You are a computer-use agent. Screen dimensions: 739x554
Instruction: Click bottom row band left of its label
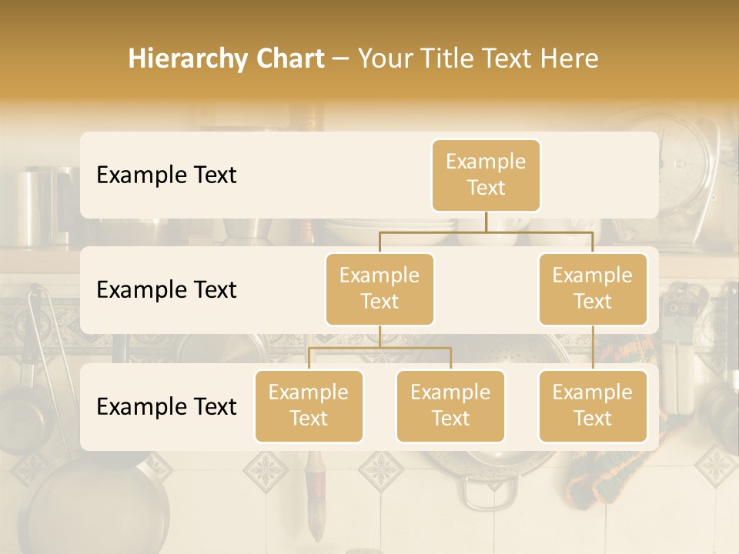pos(89,407)
